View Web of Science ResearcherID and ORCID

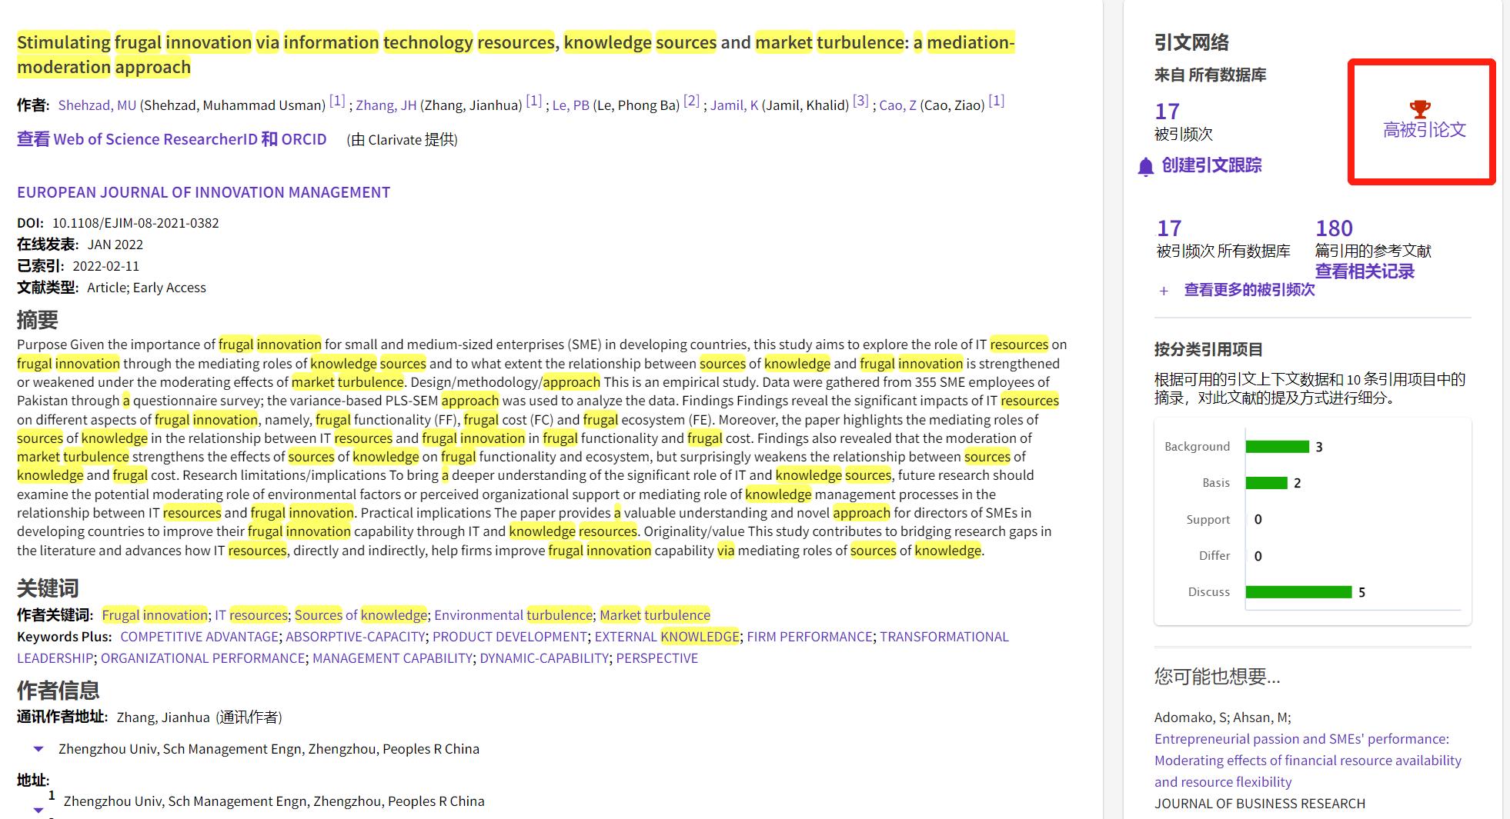pos(172,139)
